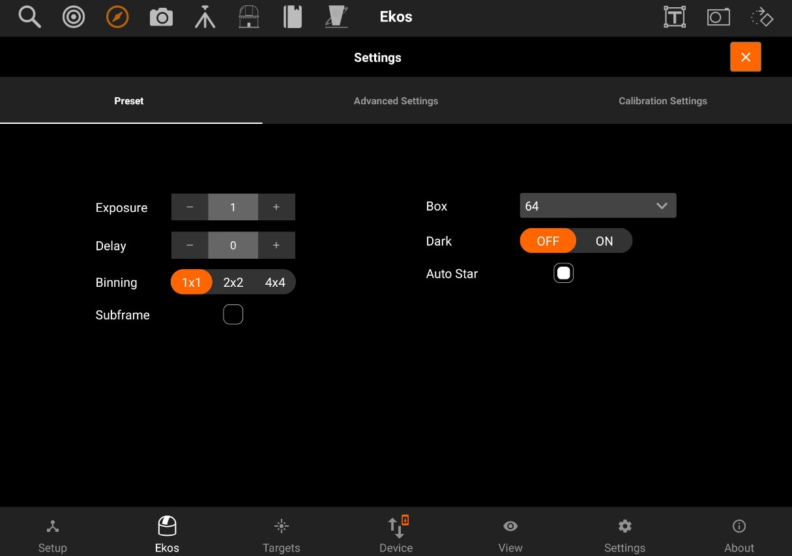Open the Ekos bottom navigation tab
Viewport: 792px width, 556px height.
(167, 534)
